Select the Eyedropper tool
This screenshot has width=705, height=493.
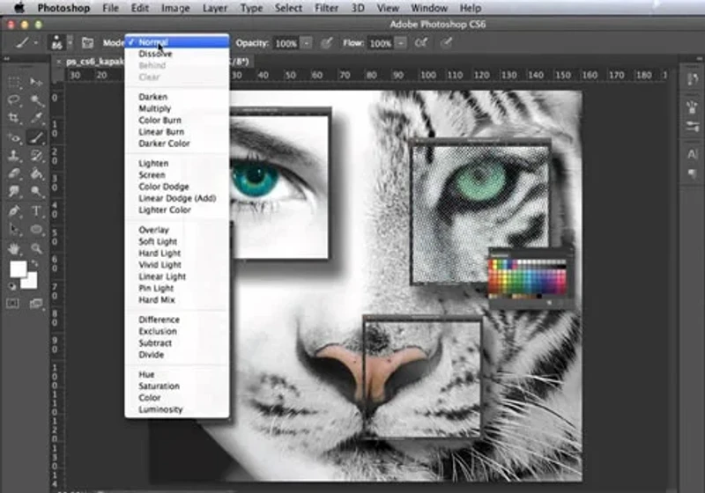pyautogui.click(x=36, y=118)
